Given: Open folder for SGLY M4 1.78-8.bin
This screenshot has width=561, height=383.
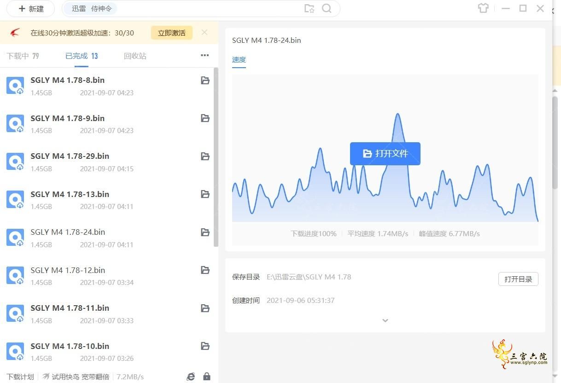Looking at the screenshot, I should pos(205,81).
